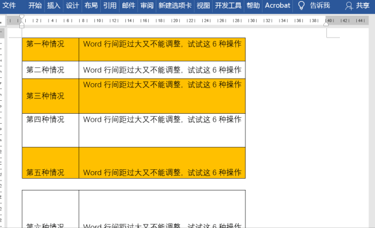
Task: Open the 开发工具 tab
Action: (228, 5)
